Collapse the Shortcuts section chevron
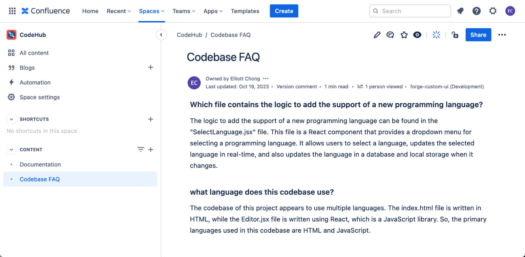The image size is (525, 257). point(11,119)
